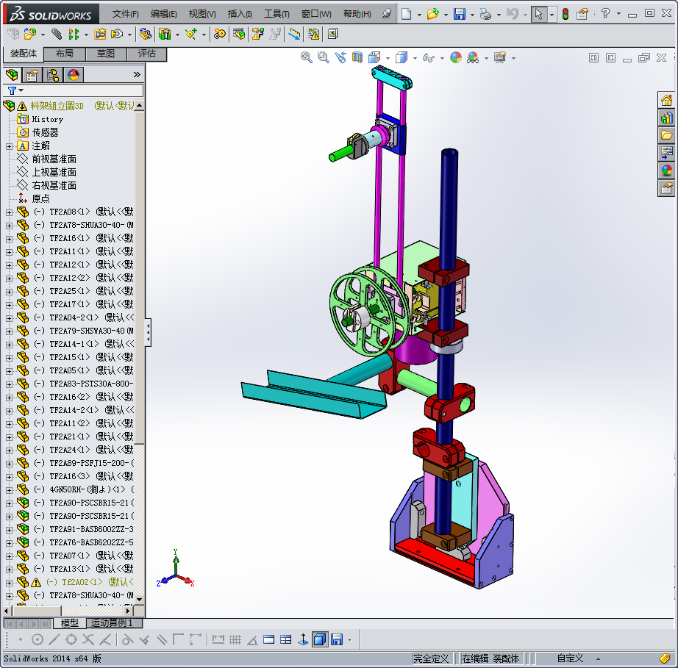The width and height of the screenshot is (678, 668).
Task: Expand the TF2A08<1> component node
Action: 9,212
